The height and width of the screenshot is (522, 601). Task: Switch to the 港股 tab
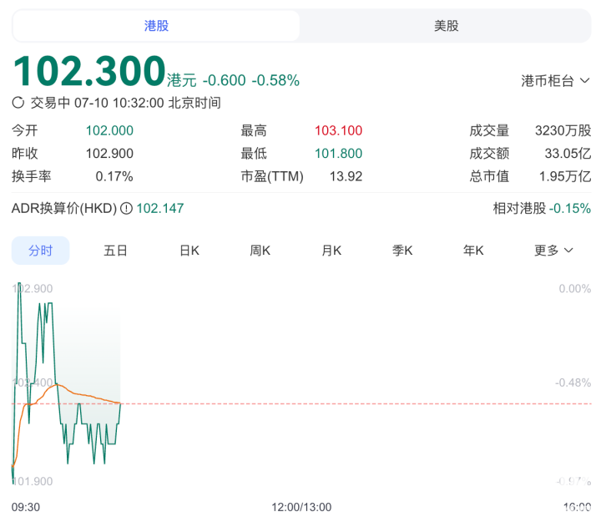[156, 26]
